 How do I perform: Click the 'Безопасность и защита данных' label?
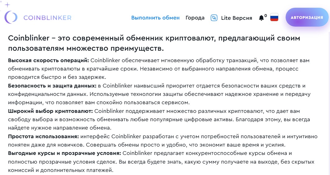pyautogui.click(x=52, y=86)
